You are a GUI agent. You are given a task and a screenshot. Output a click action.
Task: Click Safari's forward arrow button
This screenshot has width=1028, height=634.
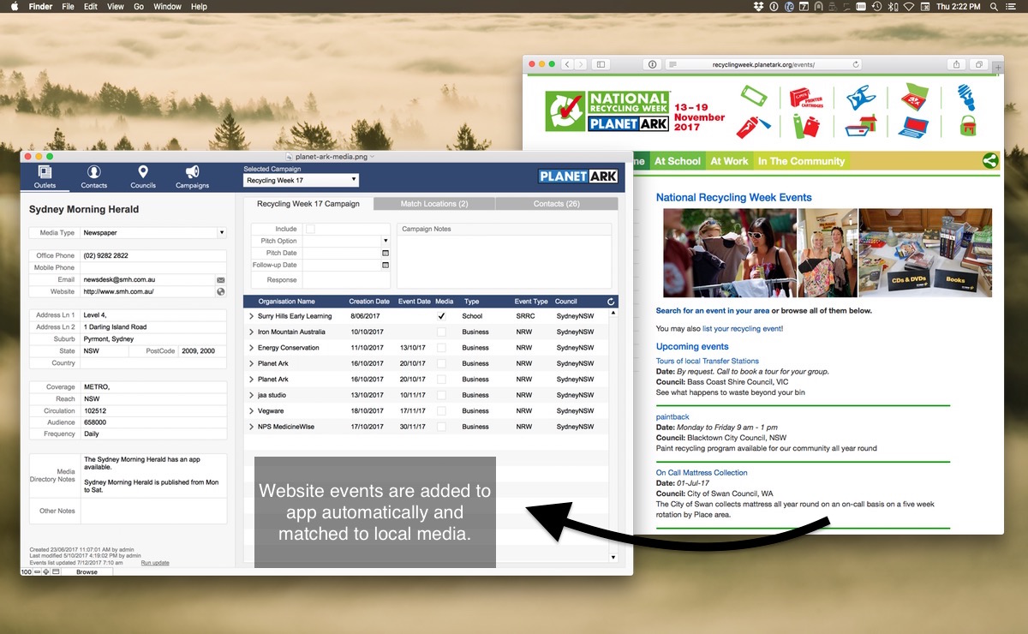(582, 64)
